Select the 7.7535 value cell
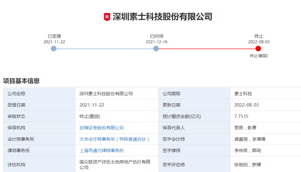This screenshot has width=301, height=172. pyautogui.click(x=266, y=116)
